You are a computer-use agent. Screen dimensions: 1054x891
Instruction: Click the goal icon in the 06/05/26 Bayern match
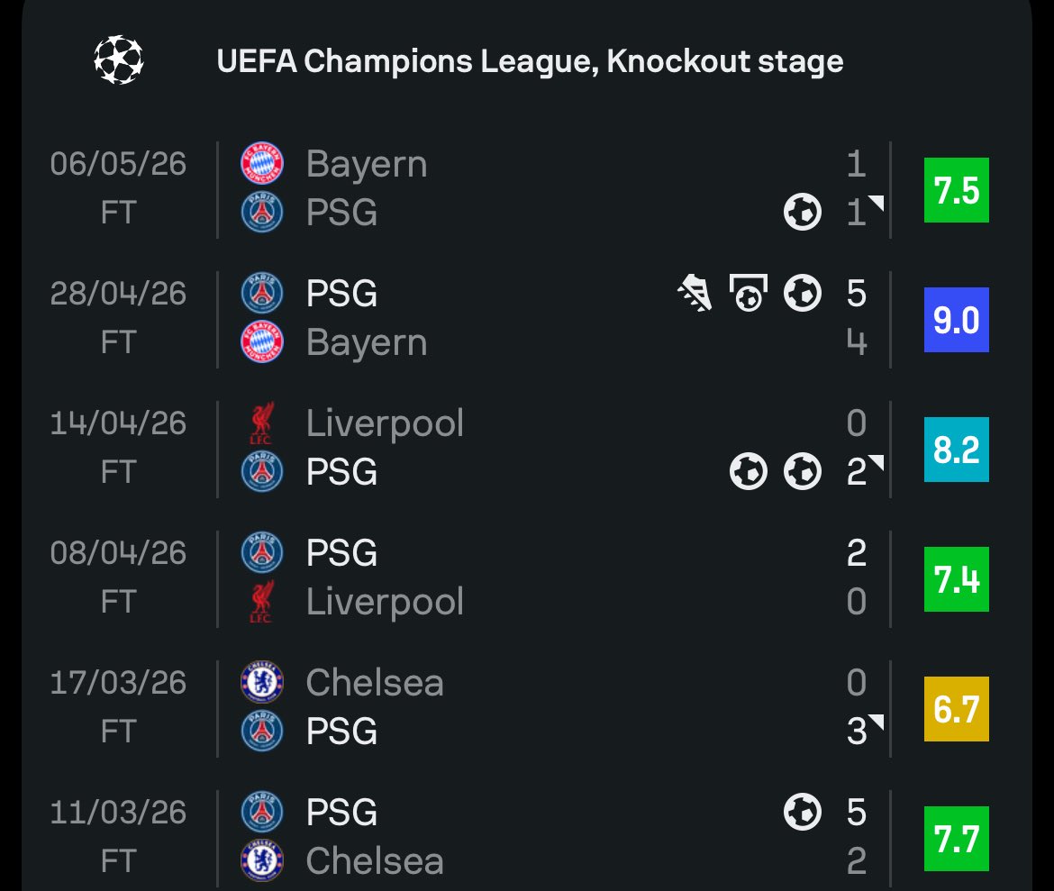803,212
